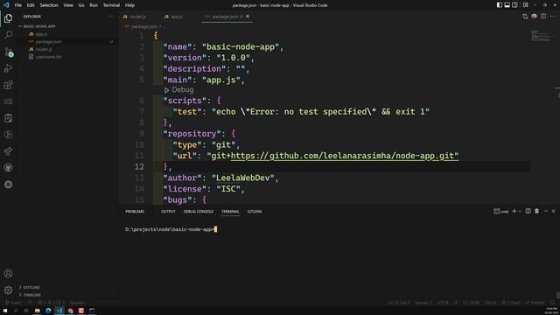Toggle the bottom panel layout icon
Screen dimensions: 560x315
(507, 5)
